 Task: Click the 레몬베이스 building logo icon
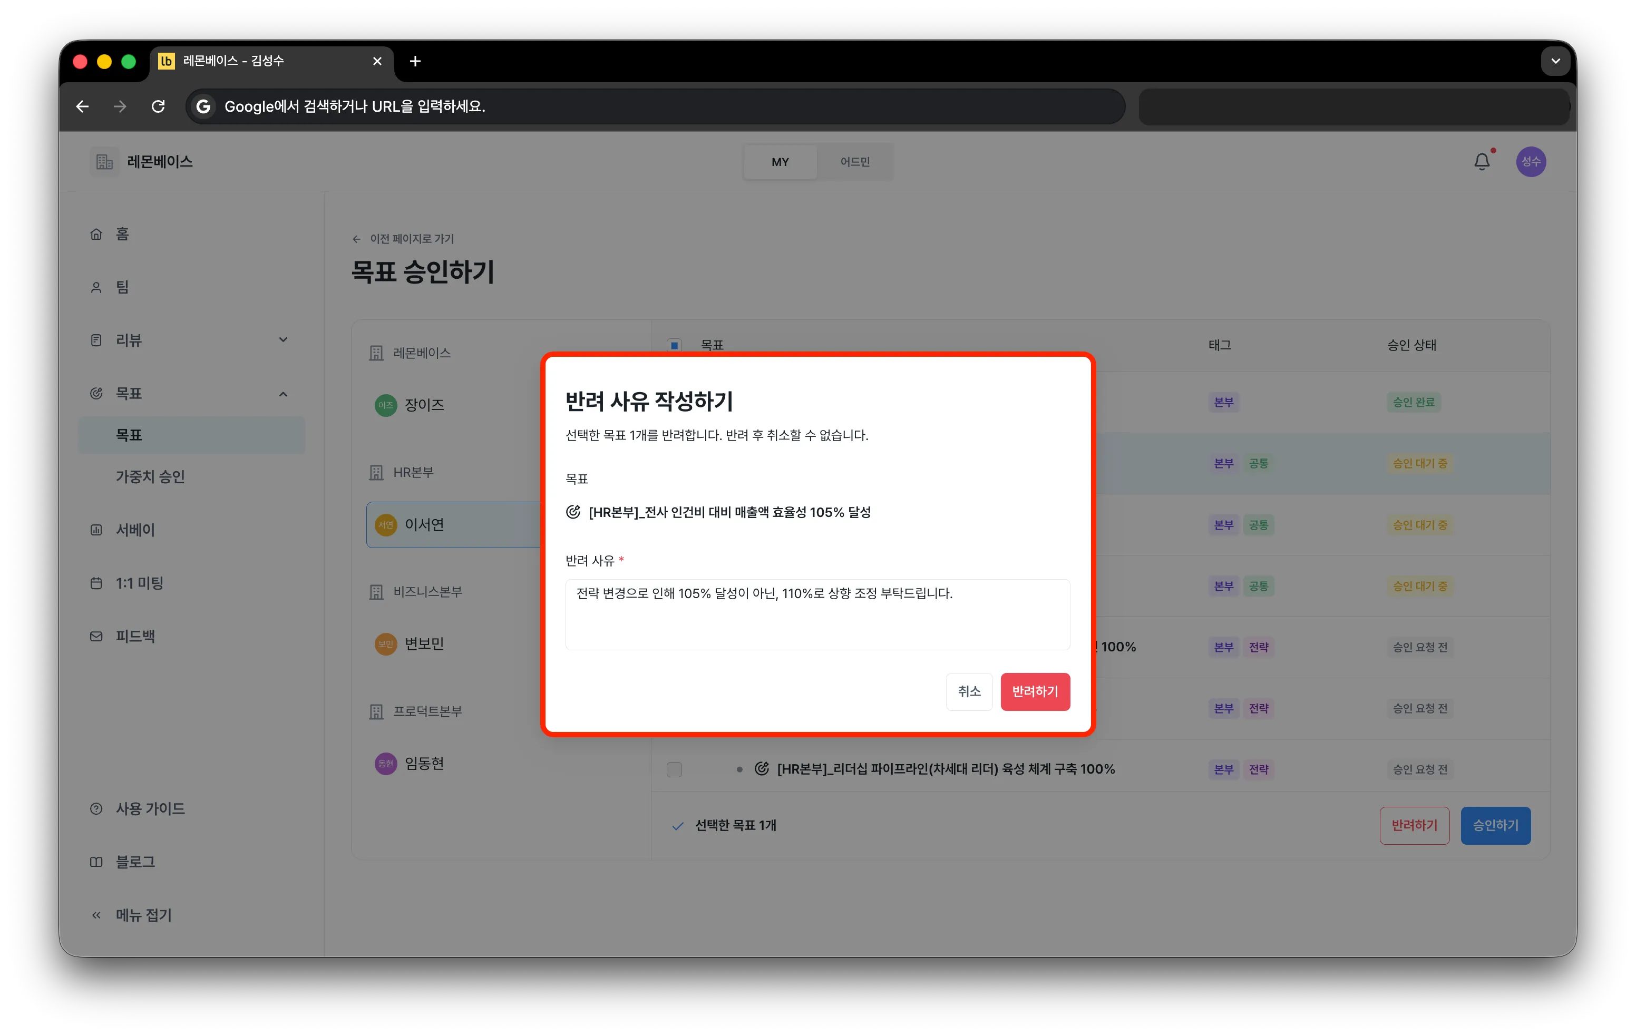104,162
